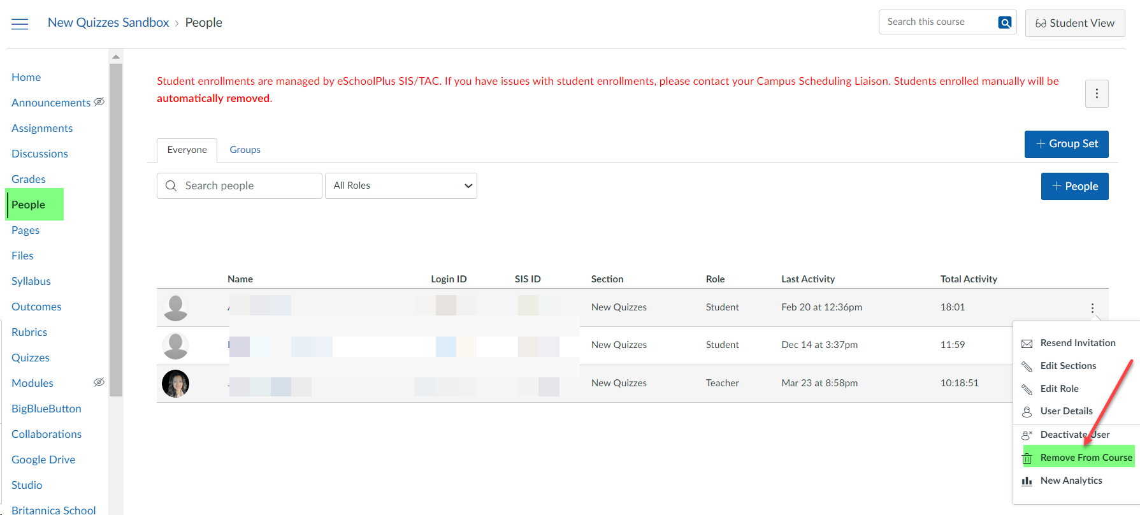
Task: Enable Student View
Action: pyautogui.click(x=1074, y=23)
